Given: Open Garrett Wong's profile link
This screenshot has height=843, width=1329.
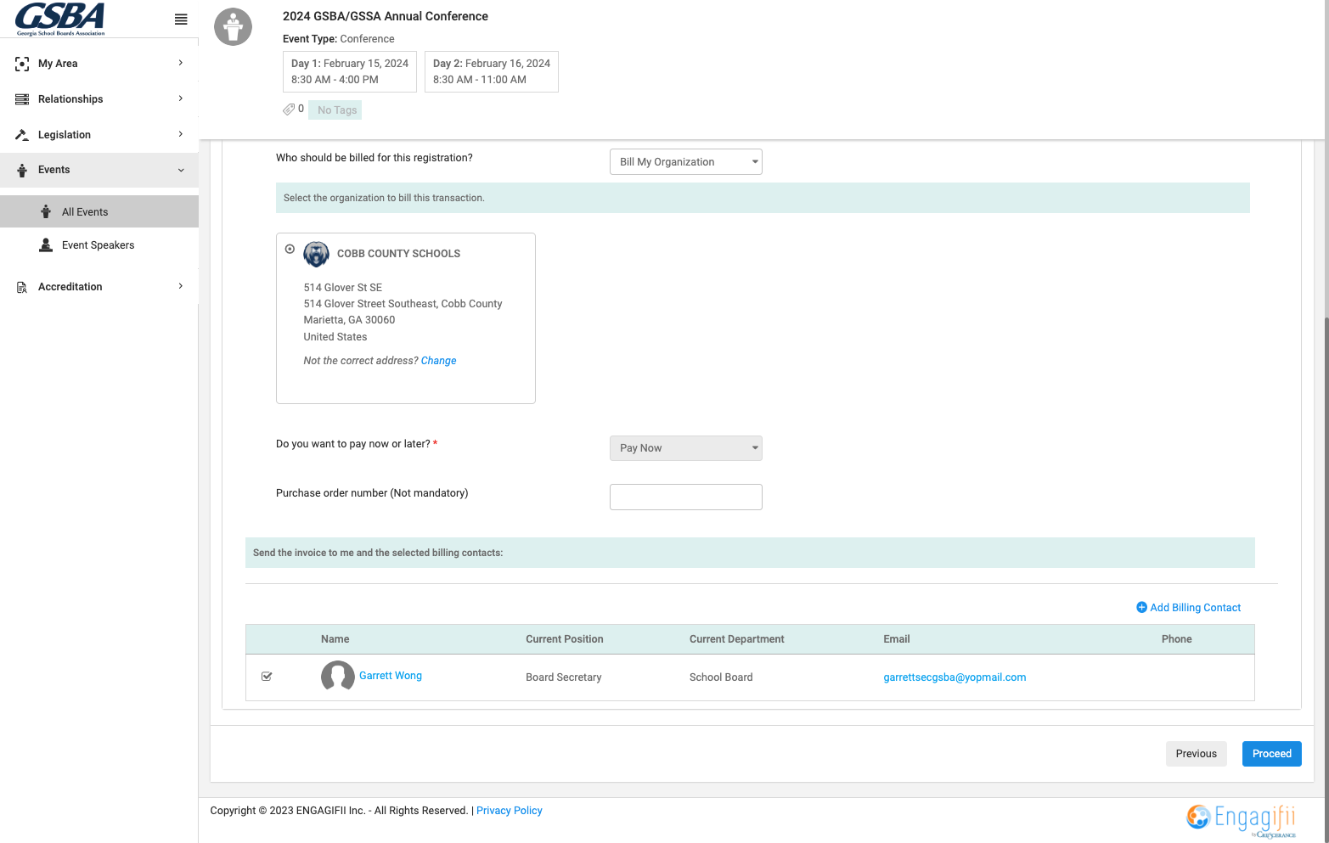Looking at the screenshot, I should (x=391, y=676).
